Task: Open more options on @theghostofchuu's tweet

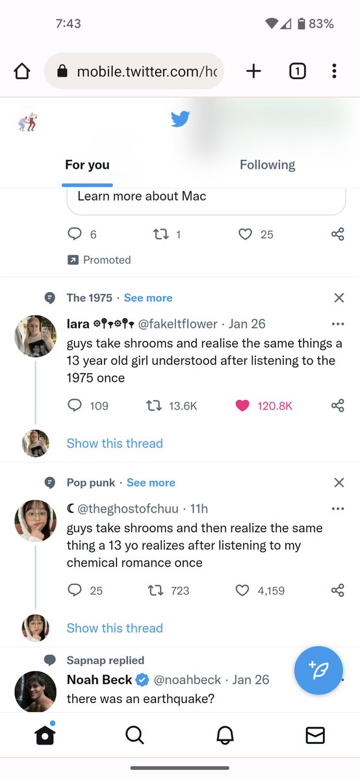Action: [x=337, y=508]
